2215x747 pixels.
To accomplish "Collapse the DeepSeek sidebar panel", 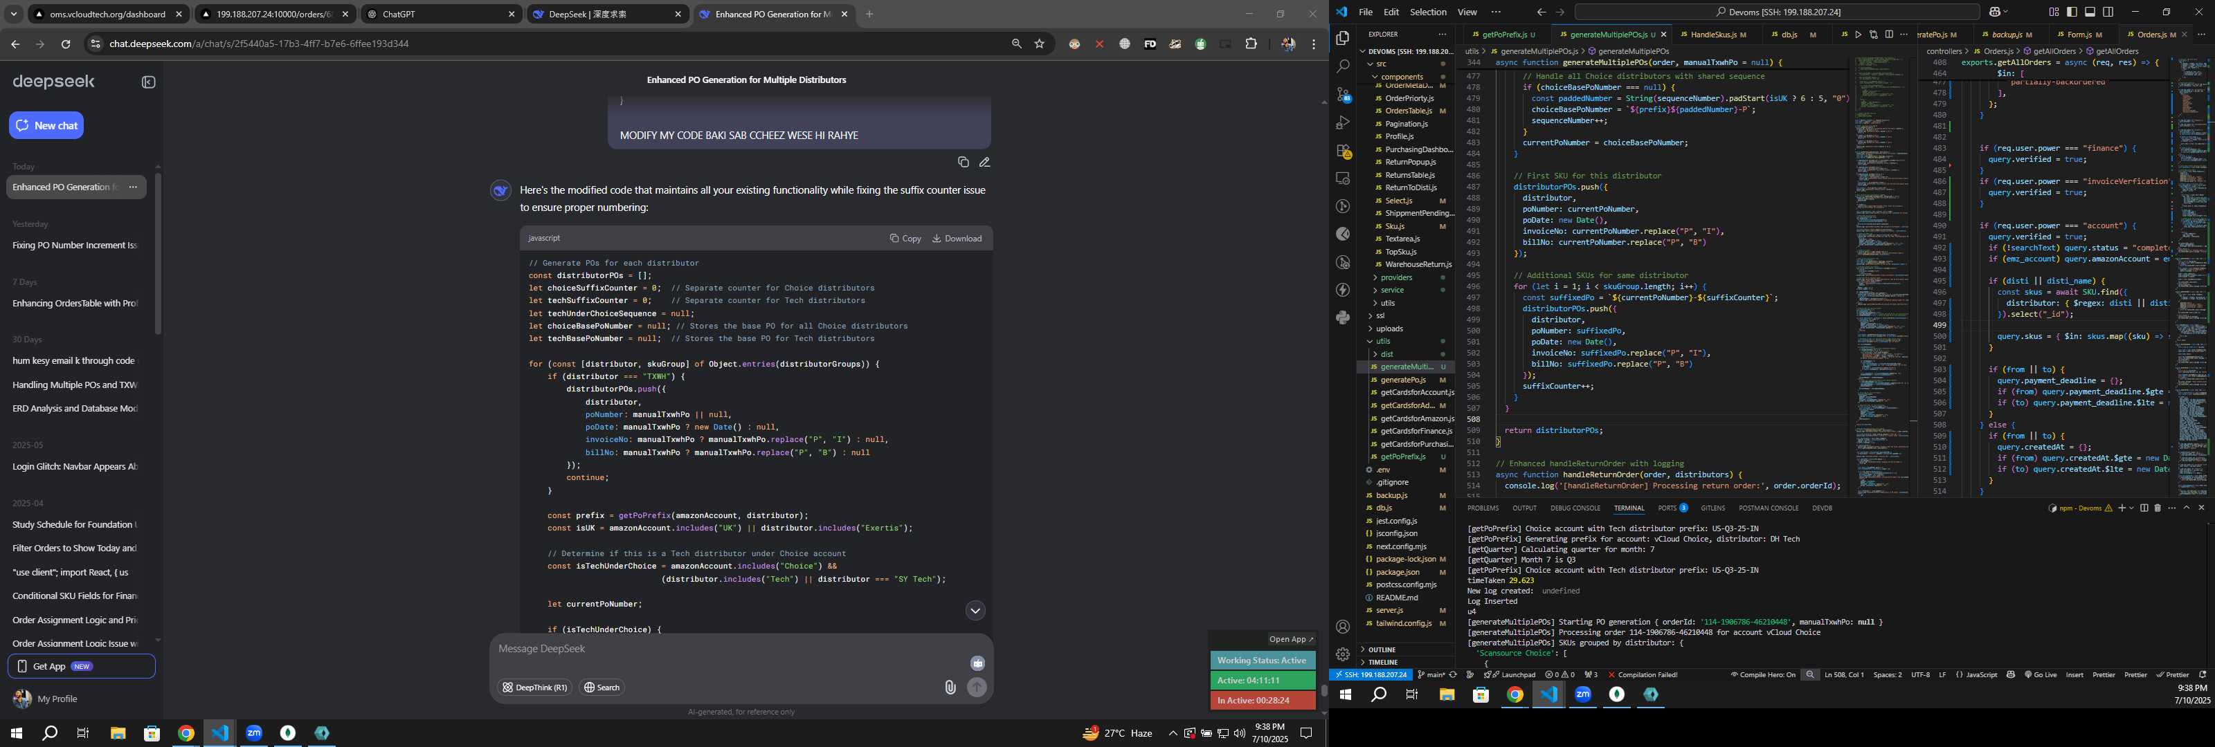I will (x=149, y=82).
